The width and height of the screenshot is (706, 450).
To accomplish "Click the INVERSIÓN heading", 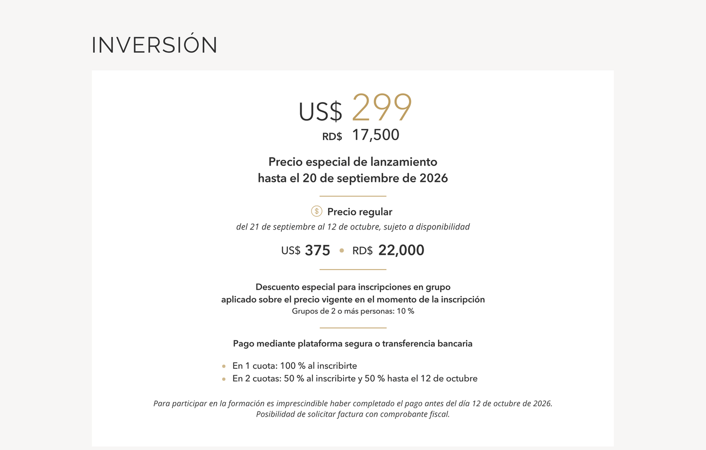I will [154, 45].
